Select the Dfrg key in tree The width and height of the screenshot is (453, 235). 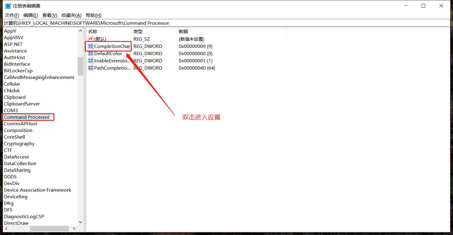(x=9, y=203)
